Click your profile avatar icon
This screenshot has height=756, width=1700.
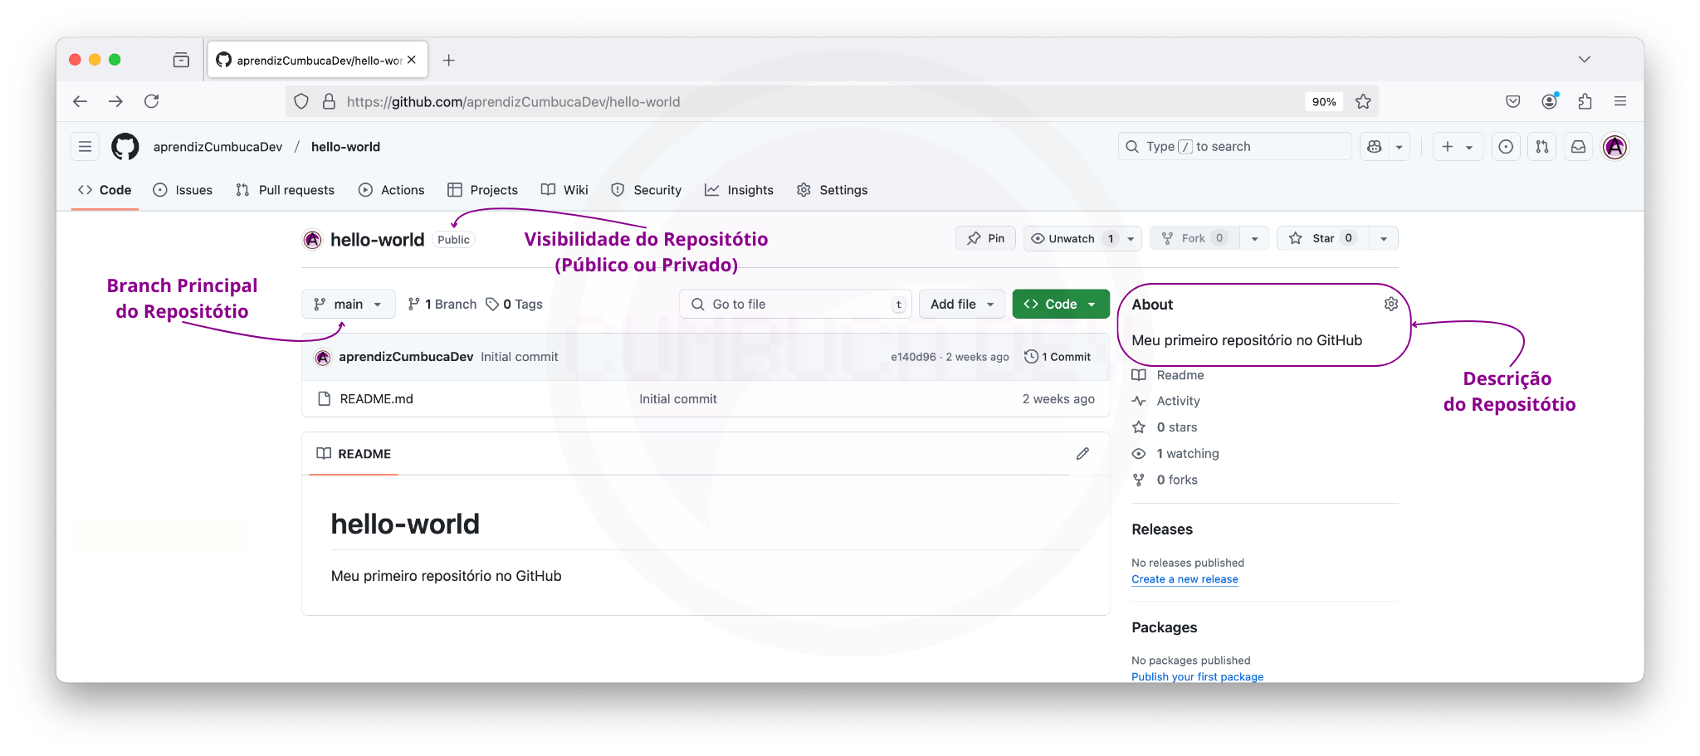1614,146
